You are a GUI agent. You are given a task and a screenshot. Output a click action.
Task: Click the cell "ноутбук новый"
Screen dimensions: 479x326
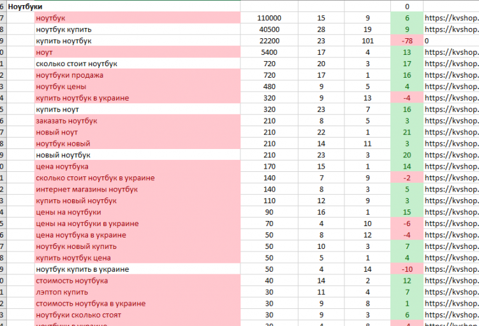pyautogui.click(x=138, y=144)
